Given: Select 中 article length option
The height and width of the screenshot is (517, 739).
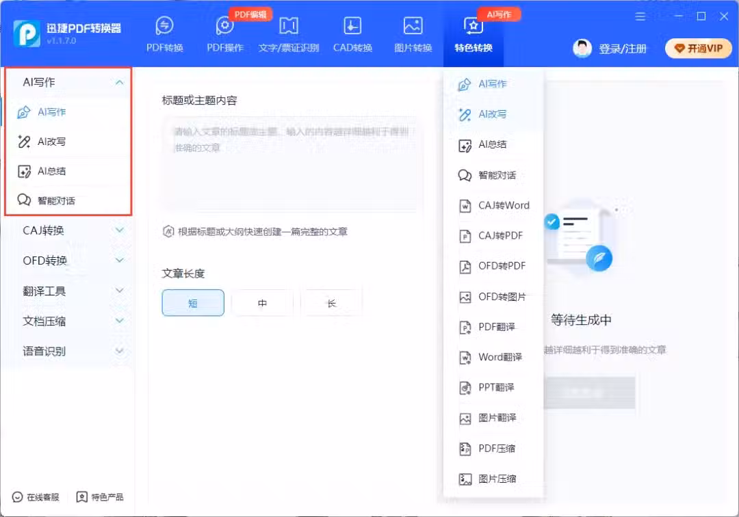Looking at the screenshot, I should 262,303.
